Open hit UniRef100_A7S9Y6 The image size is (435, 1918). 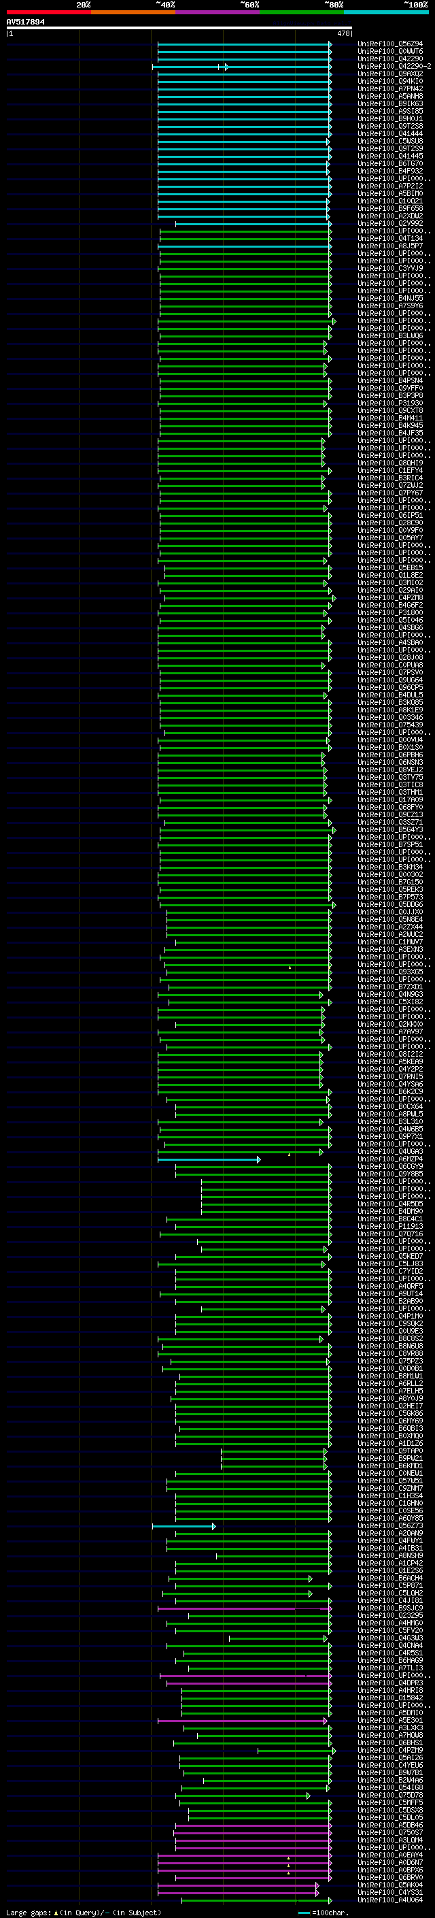[390, 305]
